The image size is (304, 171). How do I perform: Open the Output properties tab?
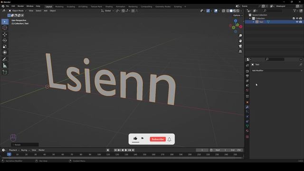coord(247,76)
